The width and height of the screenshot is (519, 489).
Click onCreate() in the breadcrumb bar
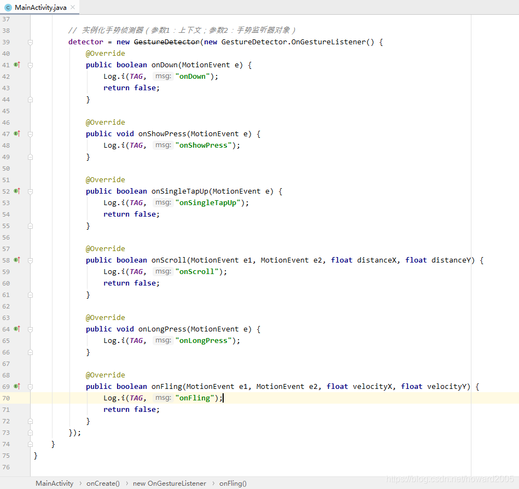click(x=103, y=484)
